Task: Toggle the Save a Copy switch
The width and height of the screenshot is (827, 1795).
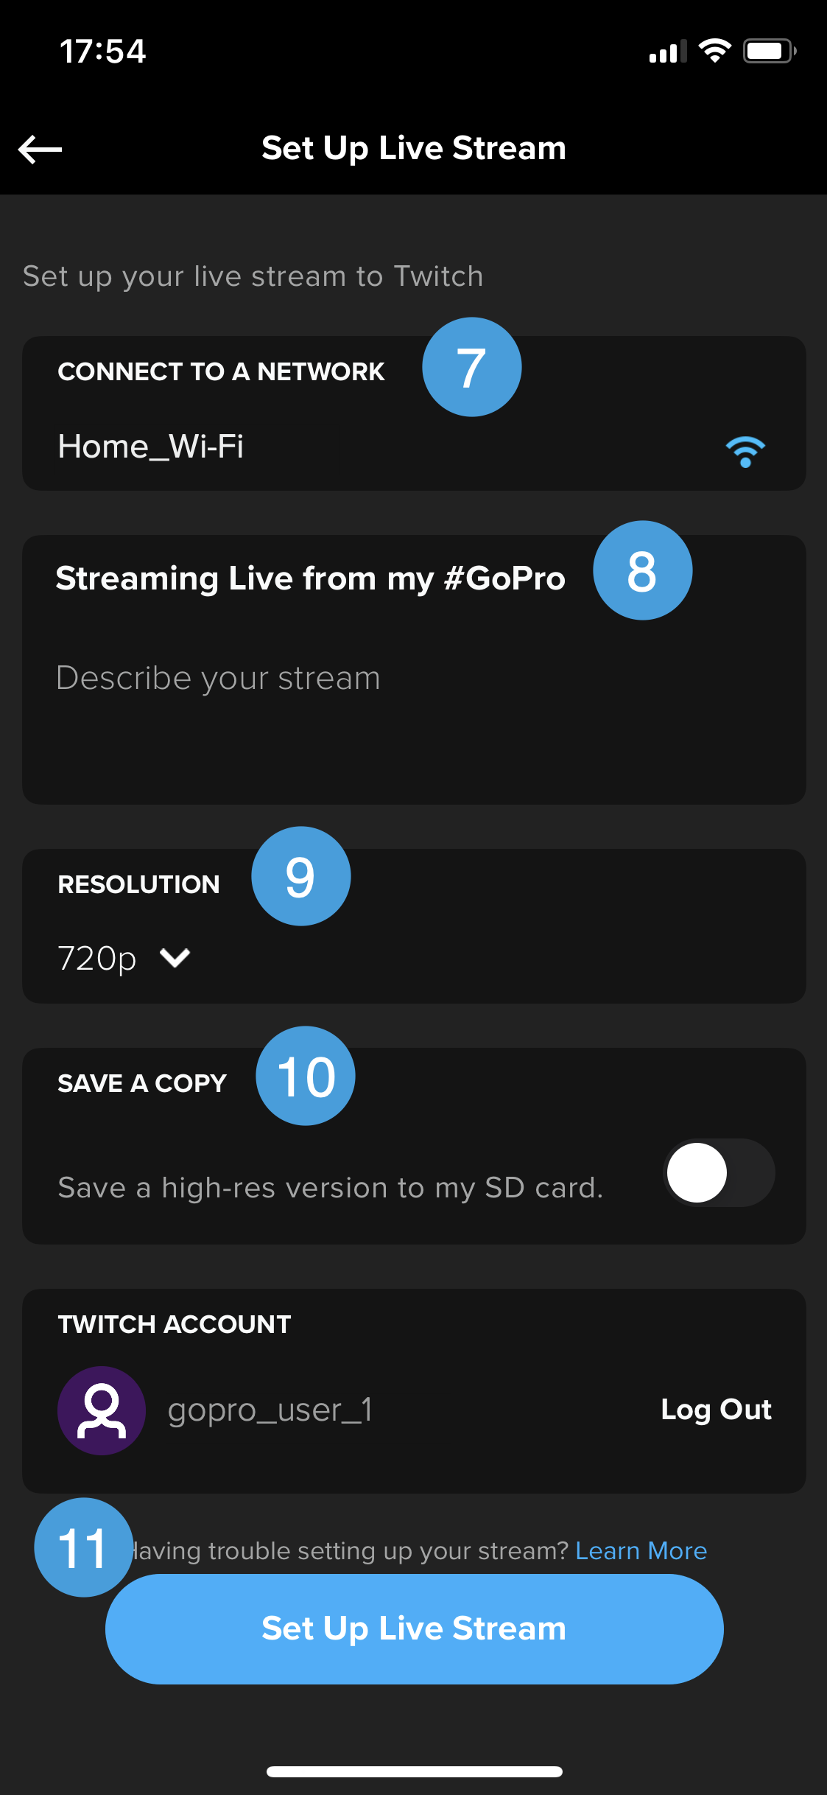Action: (719, 1172)
